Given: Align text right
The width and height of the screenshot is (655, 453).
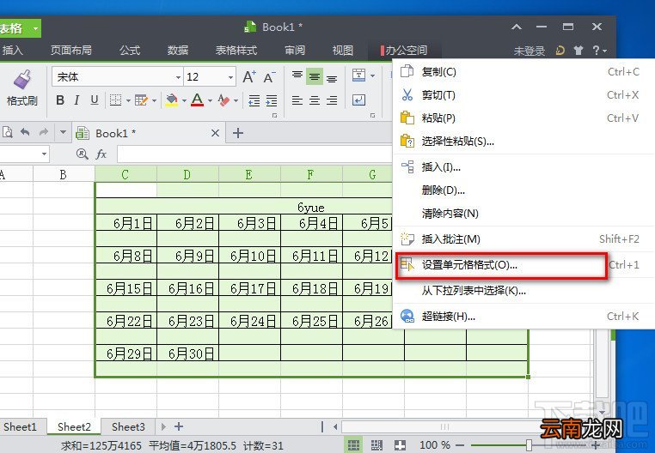Looking at the screenshot, I should (x=332, y=100).
